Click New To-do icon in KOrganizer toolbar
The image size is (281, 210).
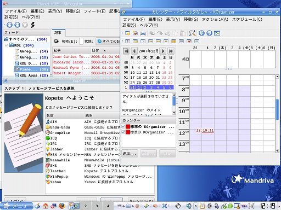(135, 33)
